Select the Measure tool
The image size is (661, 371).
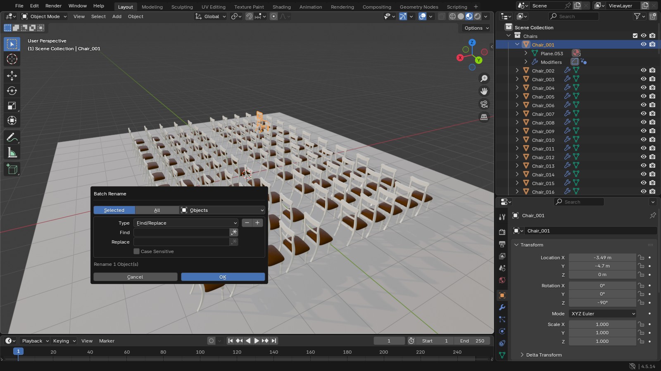click(12, 153)
